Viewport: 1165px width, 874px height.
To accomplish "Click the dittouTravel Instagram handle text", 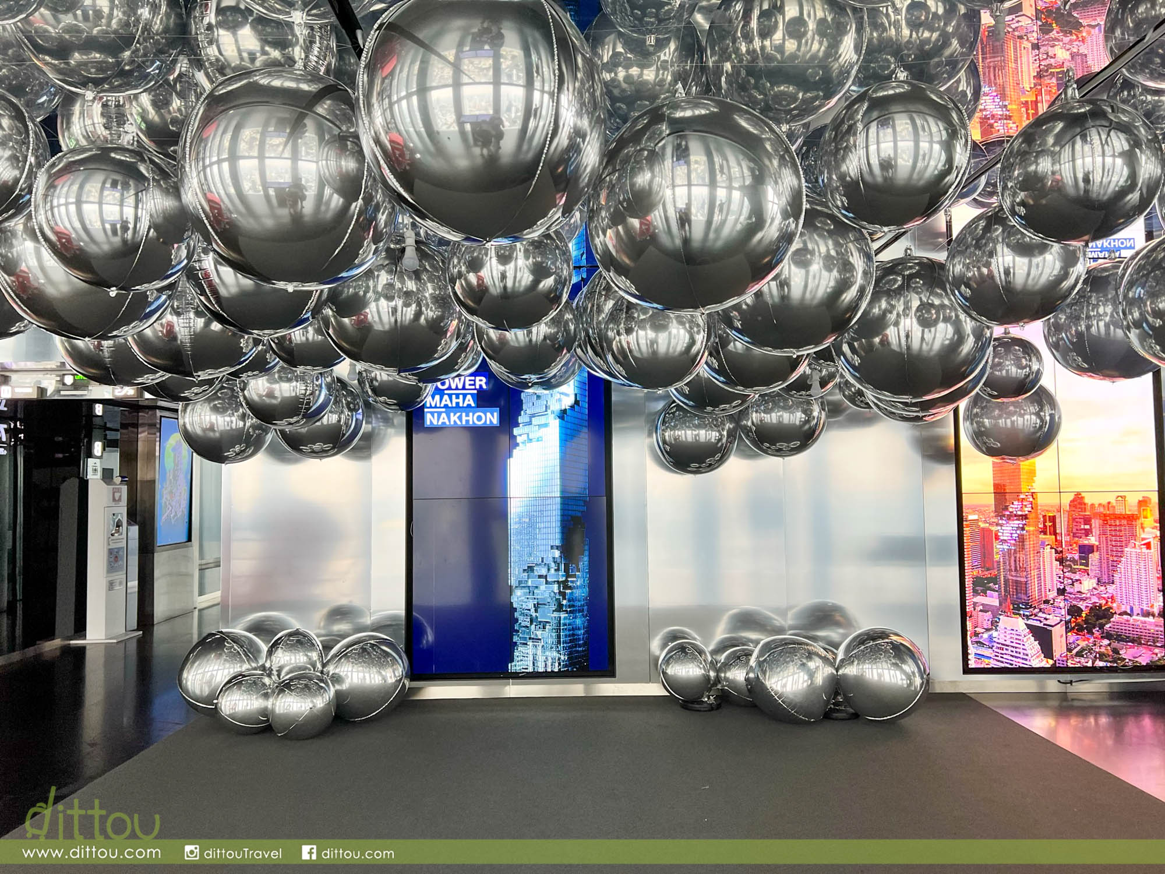I will click(243, 853).
